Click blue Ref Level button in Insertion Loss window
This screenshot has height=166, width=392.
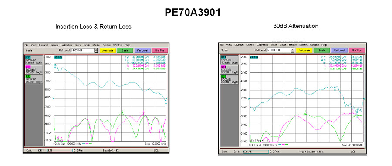pos(142,51)
